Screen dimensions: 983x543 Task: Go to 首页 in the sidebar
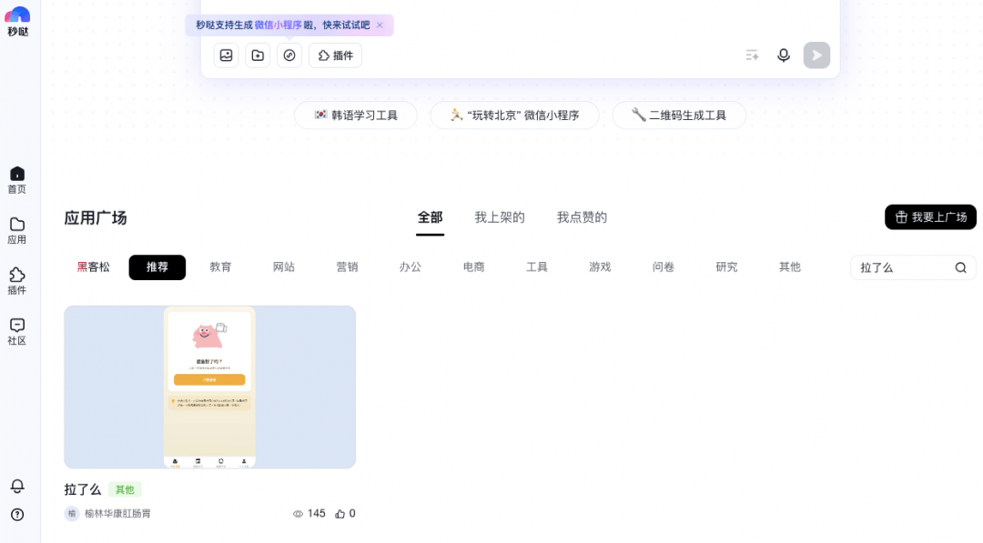click(x=17, y=180)
